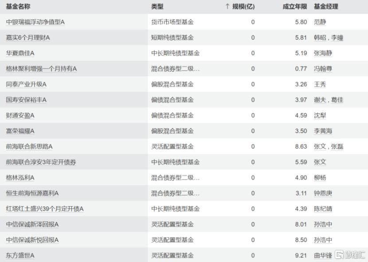
Task: Open the 嘉实6个月理财A fund link
Action: tap(28, 38)
